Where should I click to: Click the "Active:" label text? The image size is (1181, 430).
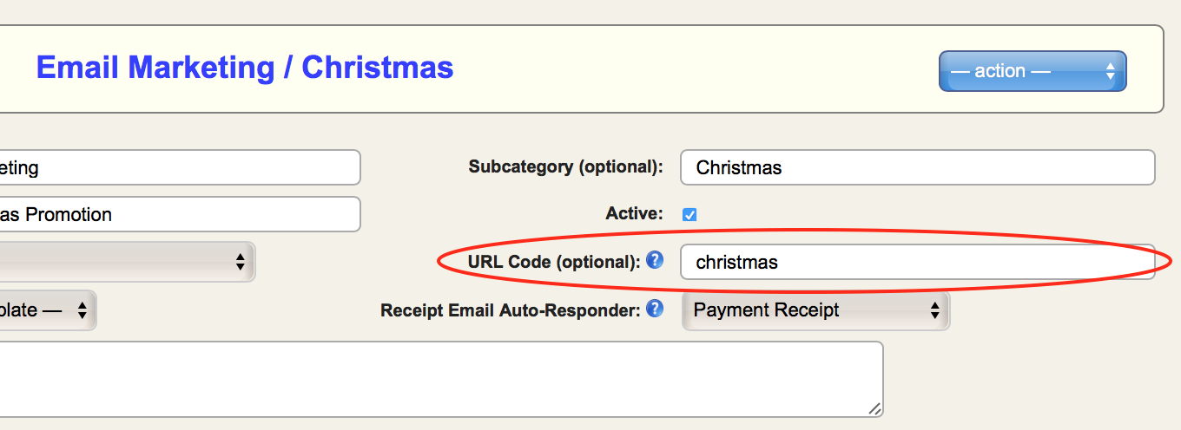pos(634,213)
